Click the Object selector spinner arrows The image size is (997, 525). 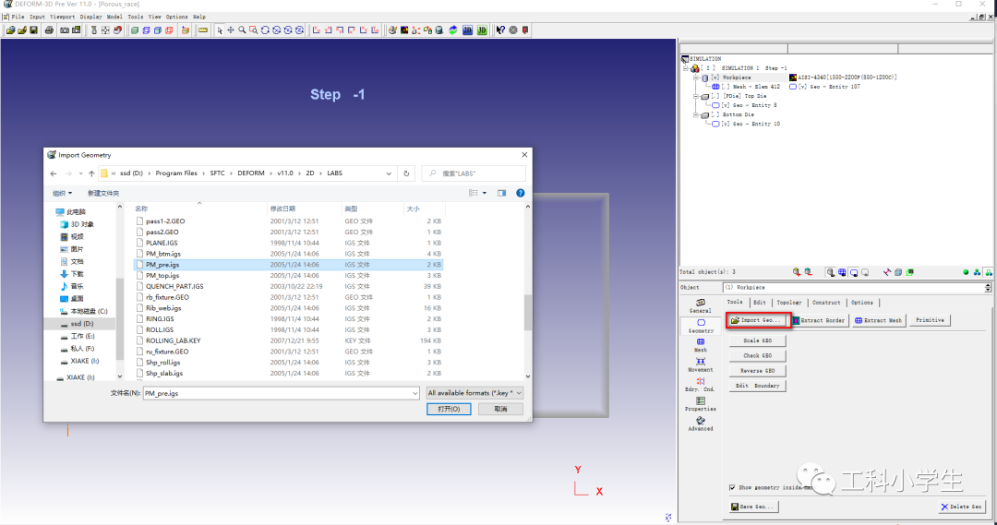coord(988,287)
